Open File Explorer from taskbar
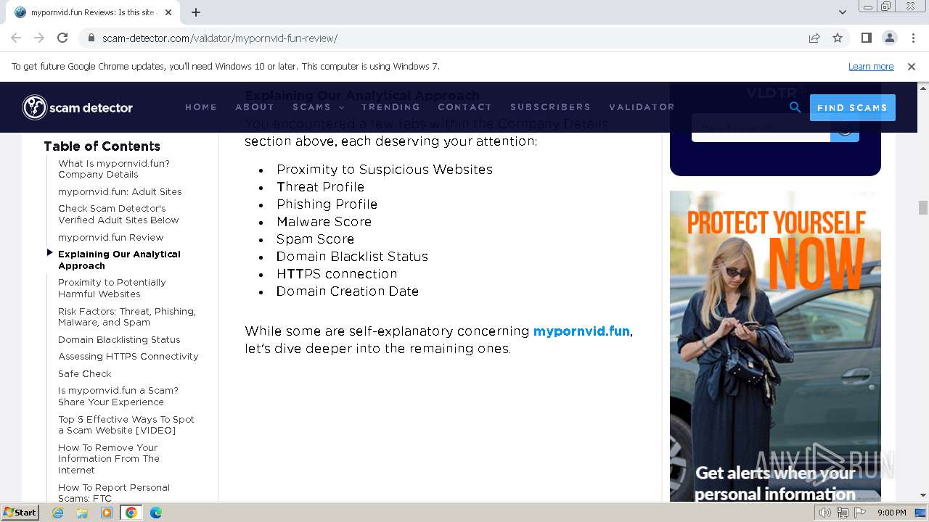 [82, 513]
